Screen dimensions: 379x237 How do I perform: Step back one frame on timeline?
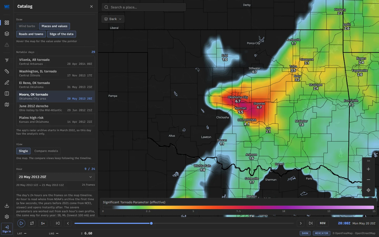click(x=68, y=223)
